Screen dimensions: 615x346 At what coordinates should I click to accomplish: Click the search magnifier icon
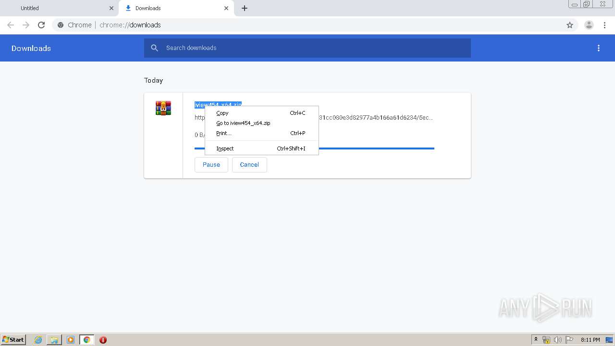(x=154, y=48)
